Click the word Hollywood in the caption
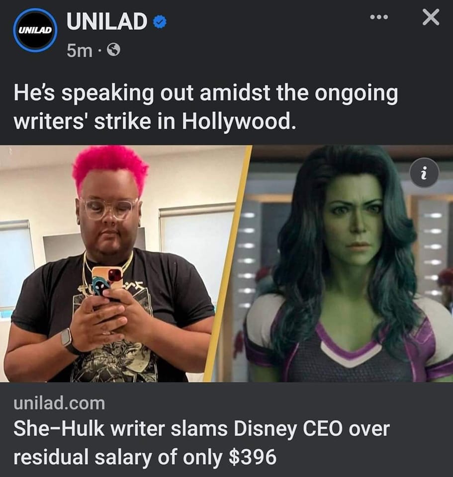Screen dimensions: 453x477 (239, 122)
